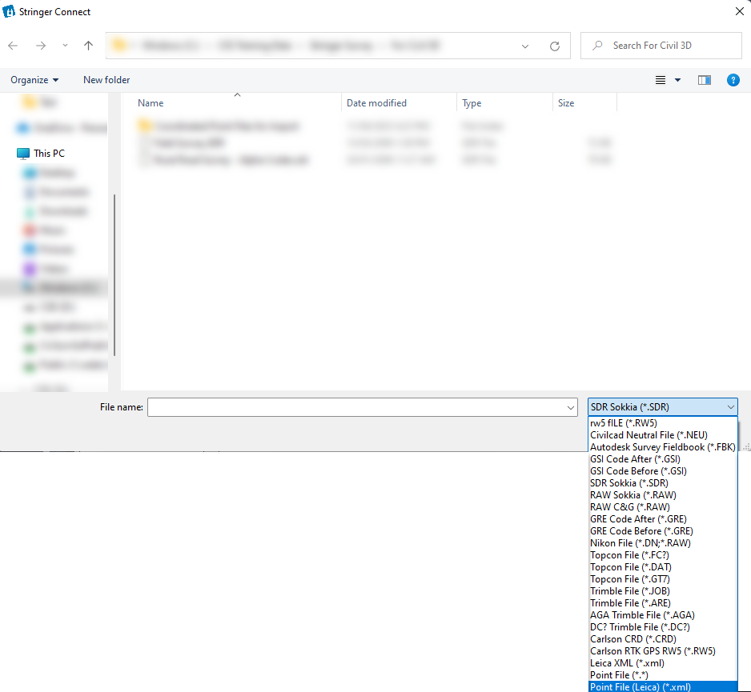This screenshot has width=751, height=692.
Task: Click the Stringer Connect title bar icon
Action: click(9, 11)
